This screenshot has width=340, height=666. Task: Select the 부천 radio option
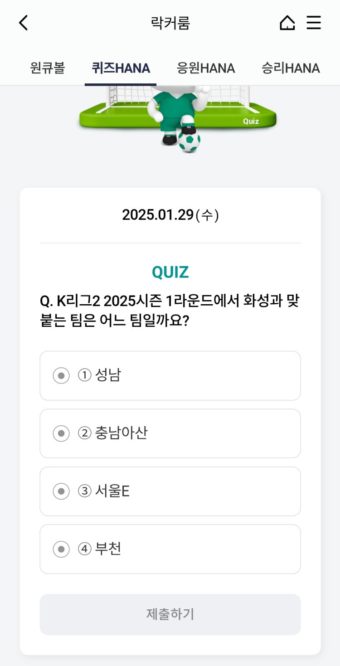coord(61,549)
